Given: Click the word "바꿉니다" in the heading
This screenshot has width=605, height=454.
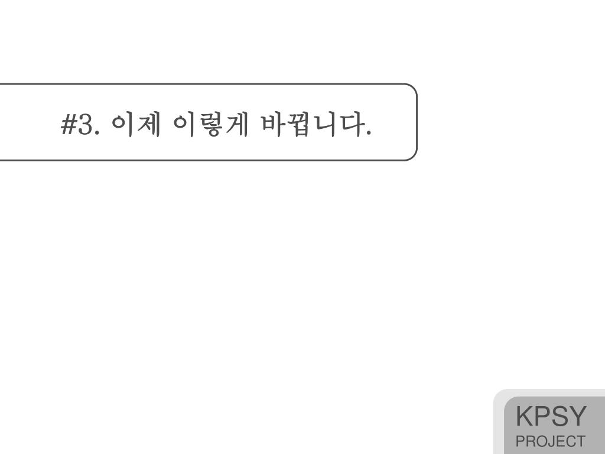Looking at the screenshot, I should click(x=313, y=124).
